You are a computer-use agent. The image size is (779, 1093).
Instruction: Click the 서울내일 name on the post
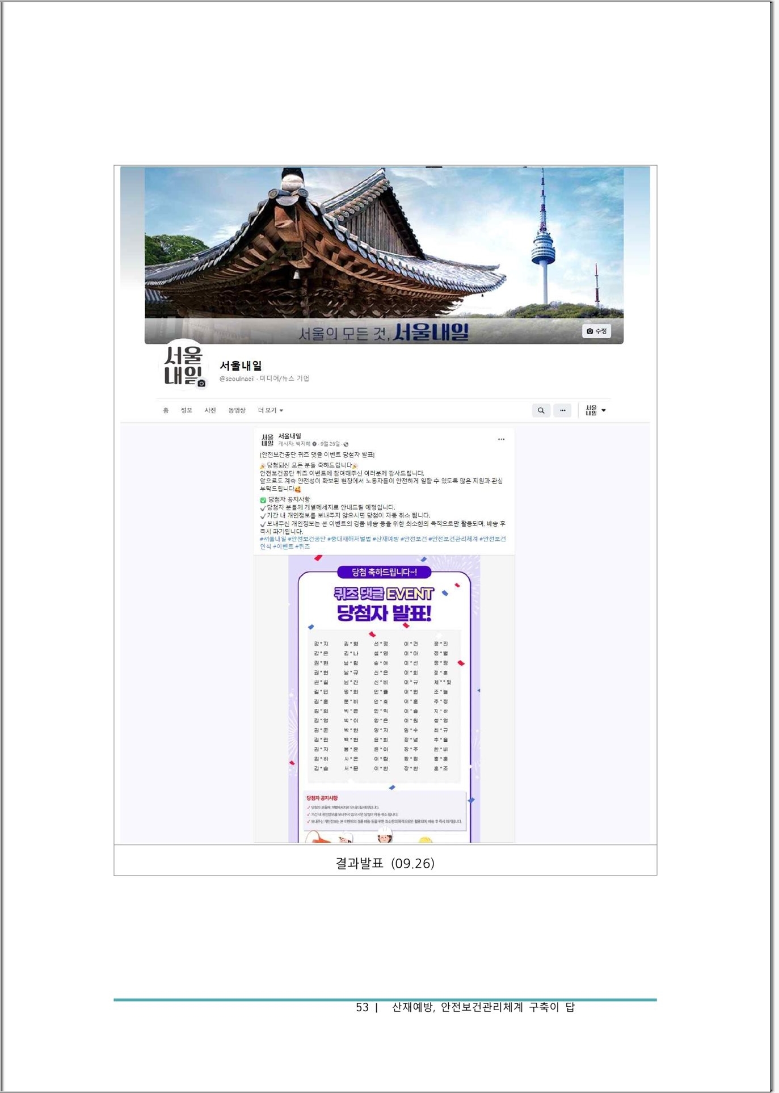289,436
